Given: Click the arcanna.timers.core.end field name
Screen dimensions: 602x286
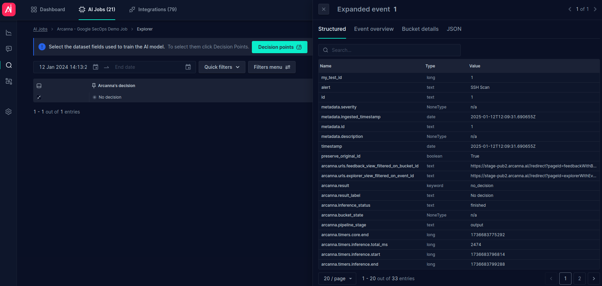Looking at the screenshot, I should tap(345, 235).
